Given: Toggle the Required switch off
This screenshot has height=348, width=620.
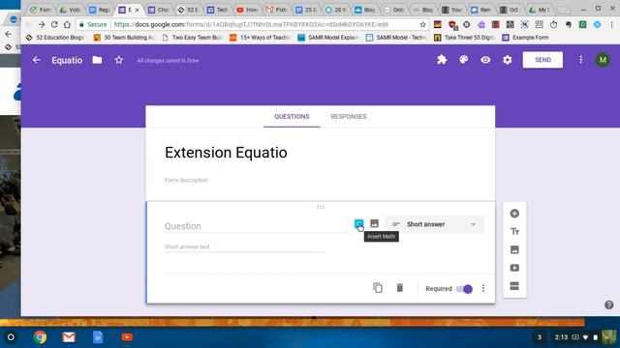Looking at the screenshot, I should point(464,289).
